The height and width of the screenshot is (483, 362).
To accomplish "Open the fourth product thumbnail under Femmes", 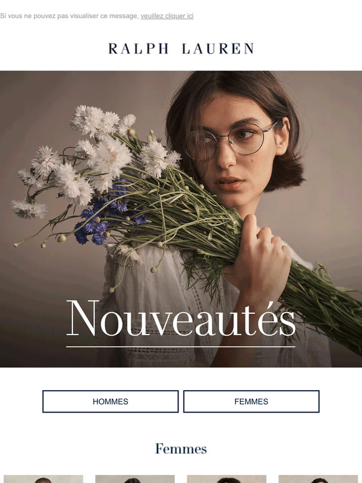I will [318, 479].
